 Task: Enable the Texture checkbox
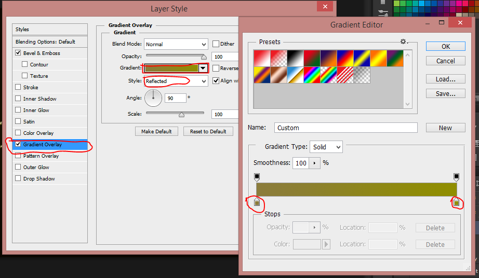25,76
